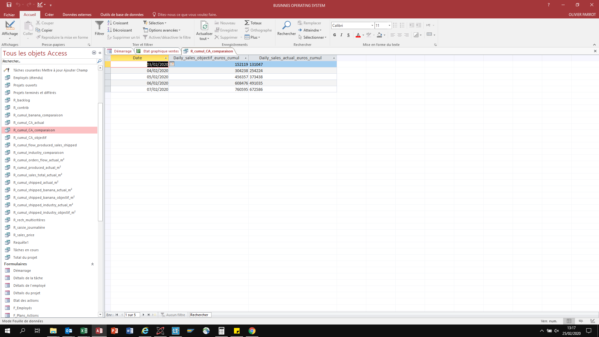Click the Sélectionner button in ribbon
The height and width of the screenshot is (337, 599).
[314, 37]
